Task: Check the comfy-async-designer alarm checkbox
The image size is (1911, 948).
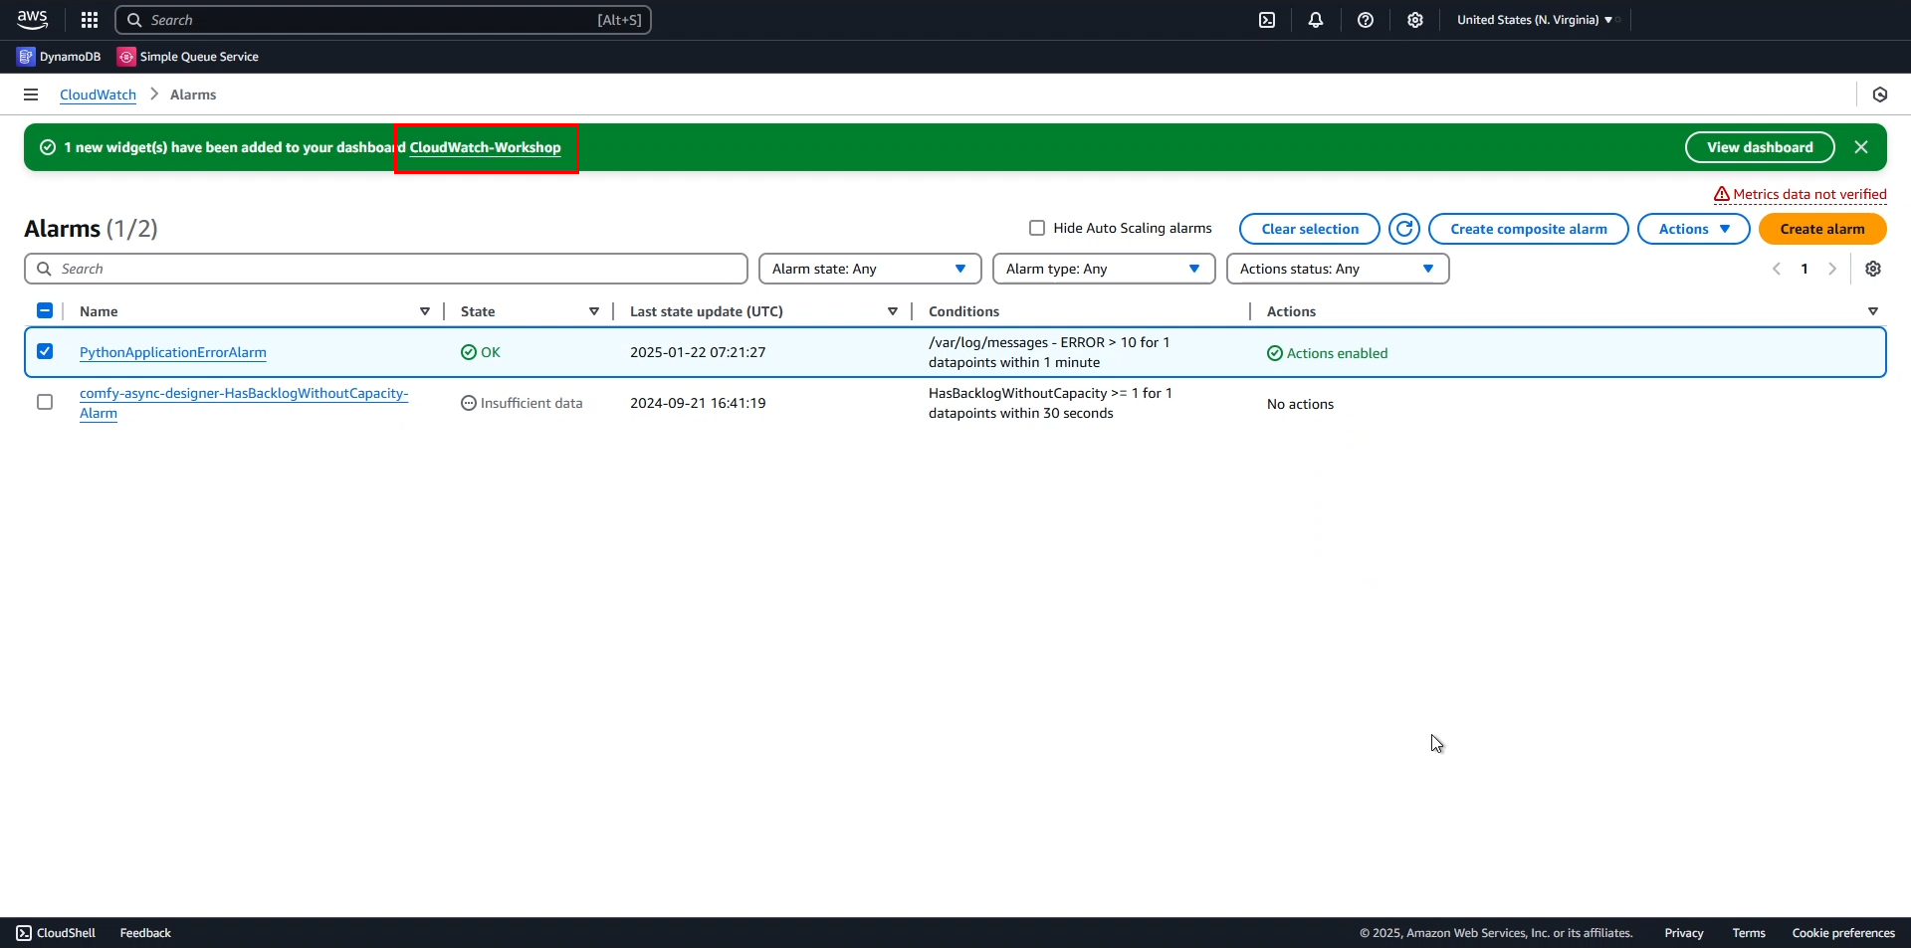Action: click(45, 402)
